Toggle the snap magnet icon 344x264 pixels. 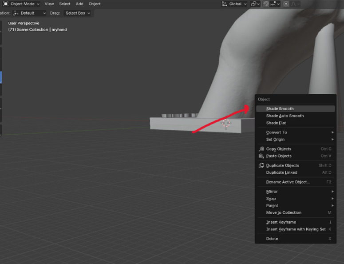coord(266,4)
